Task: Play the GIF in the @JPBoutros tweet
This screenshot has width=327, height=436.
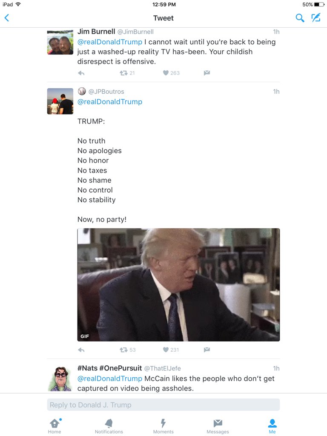Action: point(178,285)
